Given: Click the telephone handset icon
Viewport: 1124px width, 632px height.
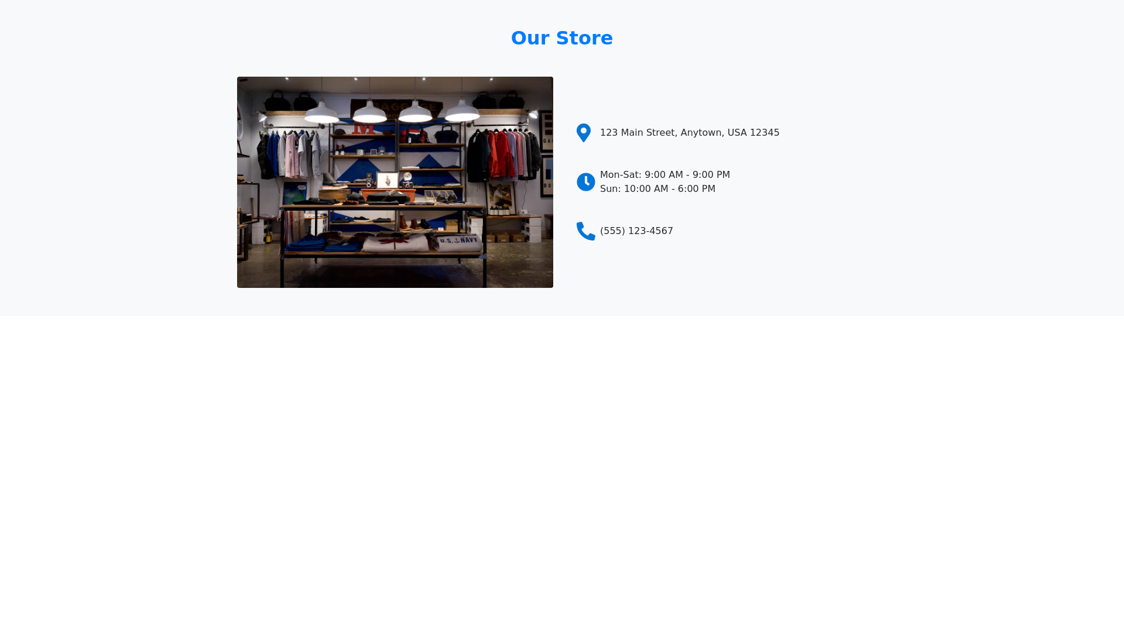Looking at the screenshot, I should (x=586, y=231).
